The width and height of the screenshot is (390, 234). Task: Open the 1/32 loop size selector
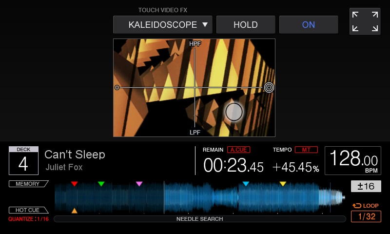point(366,216)
